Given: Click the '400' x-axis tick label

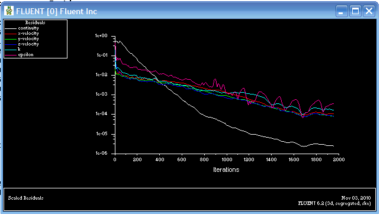Looking at the screenshot, I should (159, 159).
